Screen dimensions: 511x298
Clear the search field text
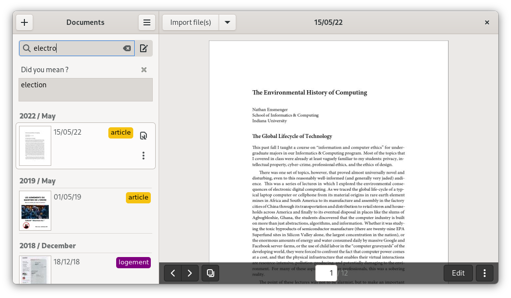click(127, 48)
